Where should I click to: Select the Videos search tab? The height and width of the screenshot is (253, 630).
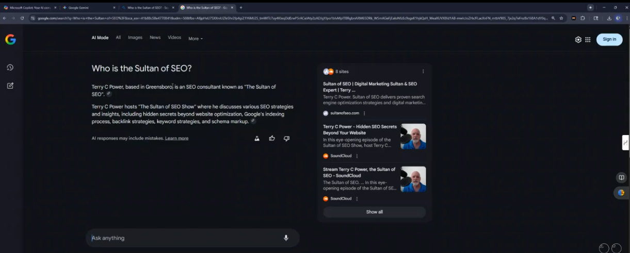tap(174, 38)
